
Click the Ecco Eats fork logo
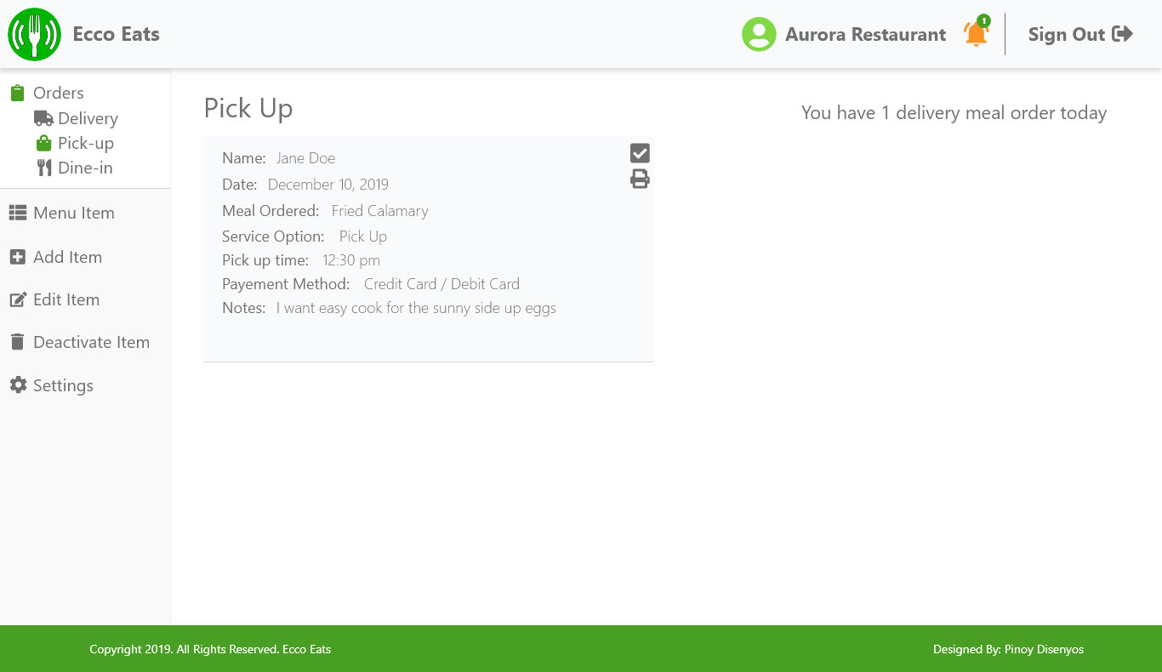click(x=34, y=35)
